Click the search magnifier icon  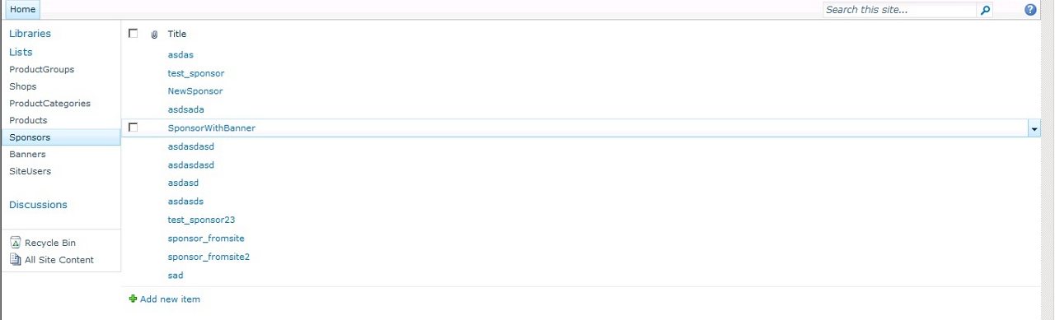pos(985,10)
